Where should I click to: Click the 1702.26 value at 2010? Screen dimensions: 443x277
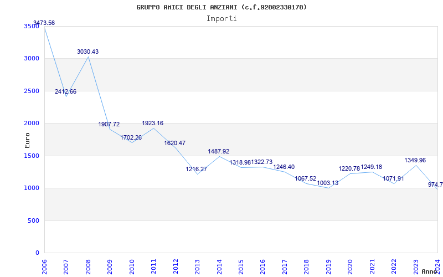[x=131, y=137]
